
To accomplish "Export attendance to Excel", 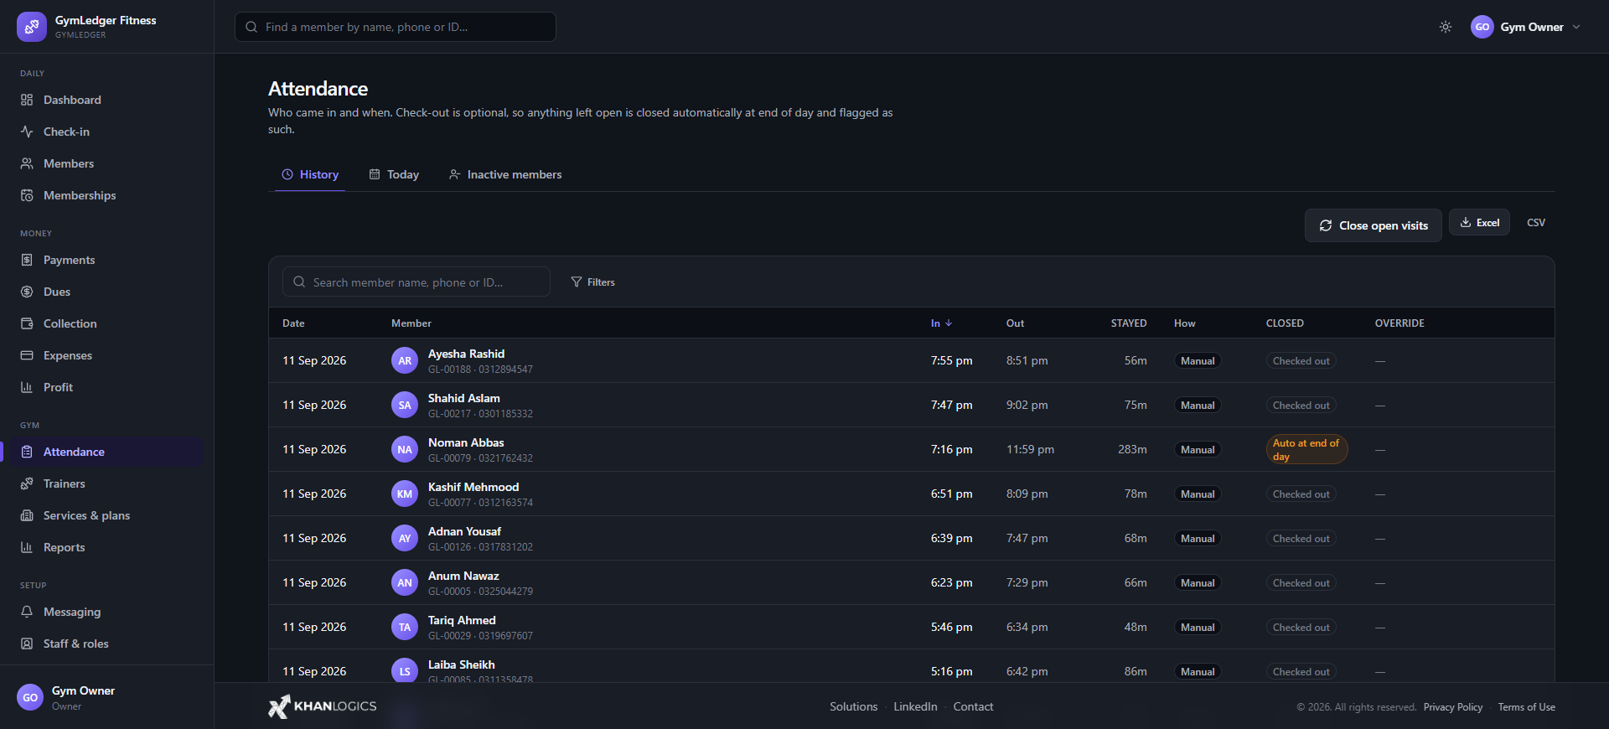I will 1480,222.
